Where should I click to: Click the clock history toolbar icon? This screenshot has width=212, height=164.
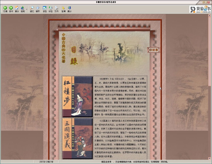pyautogui.click(x=51, y=9)
